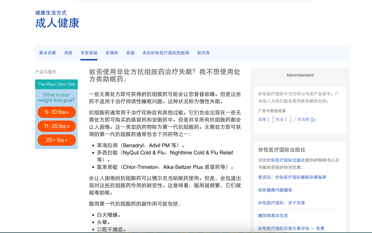Open the 广告选择 link
The width and height of the screenshot is (372, 233).
tap(301, 119)
